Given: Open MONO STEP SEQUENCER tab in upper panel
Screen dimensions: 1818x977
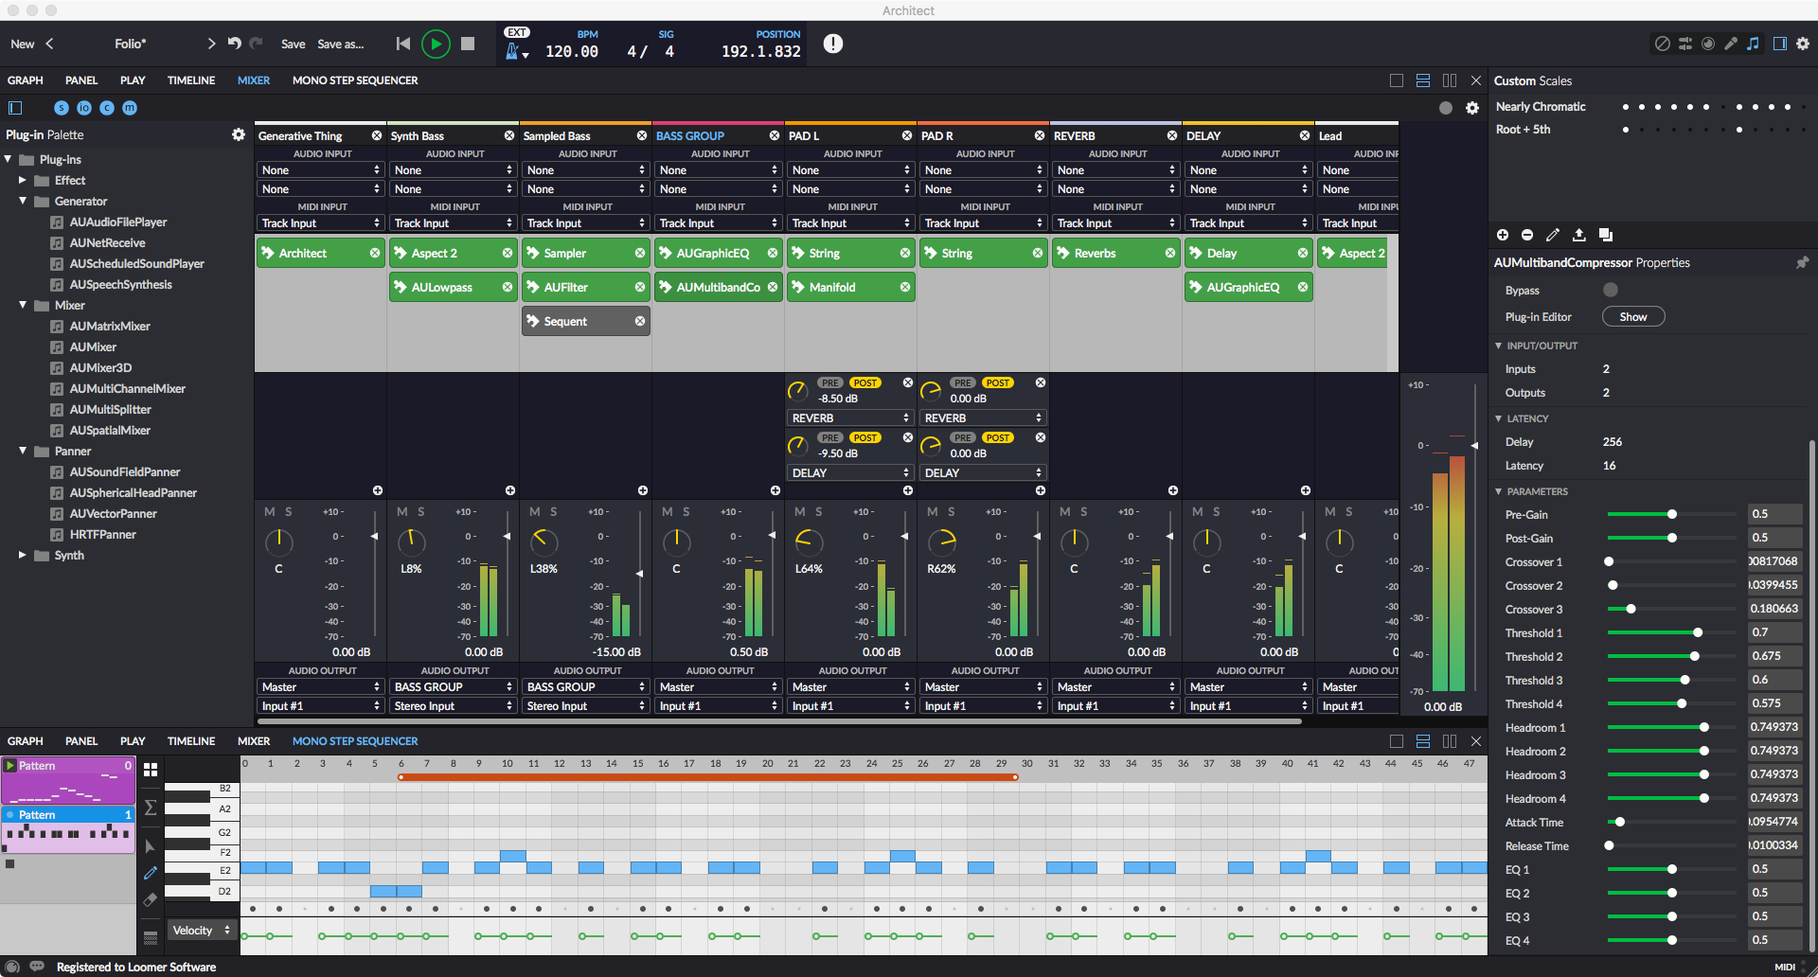Looking at the screenshot, I should coord(355,80).
